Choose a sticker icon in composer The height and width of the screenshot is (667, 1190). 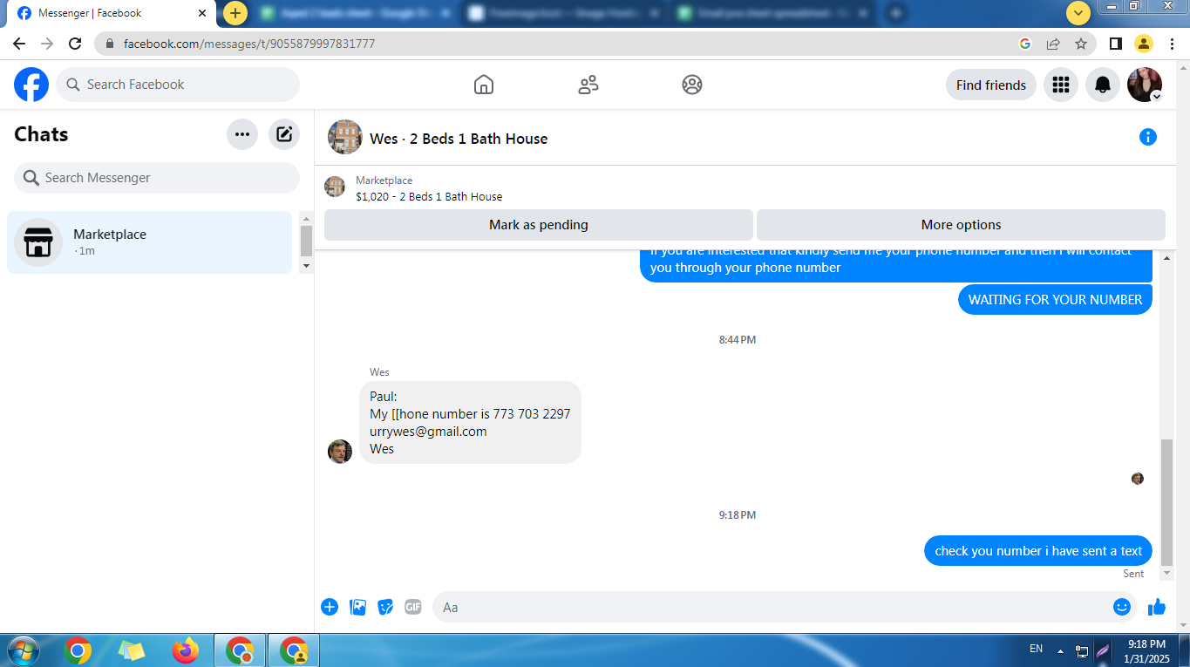click(385, 607)
